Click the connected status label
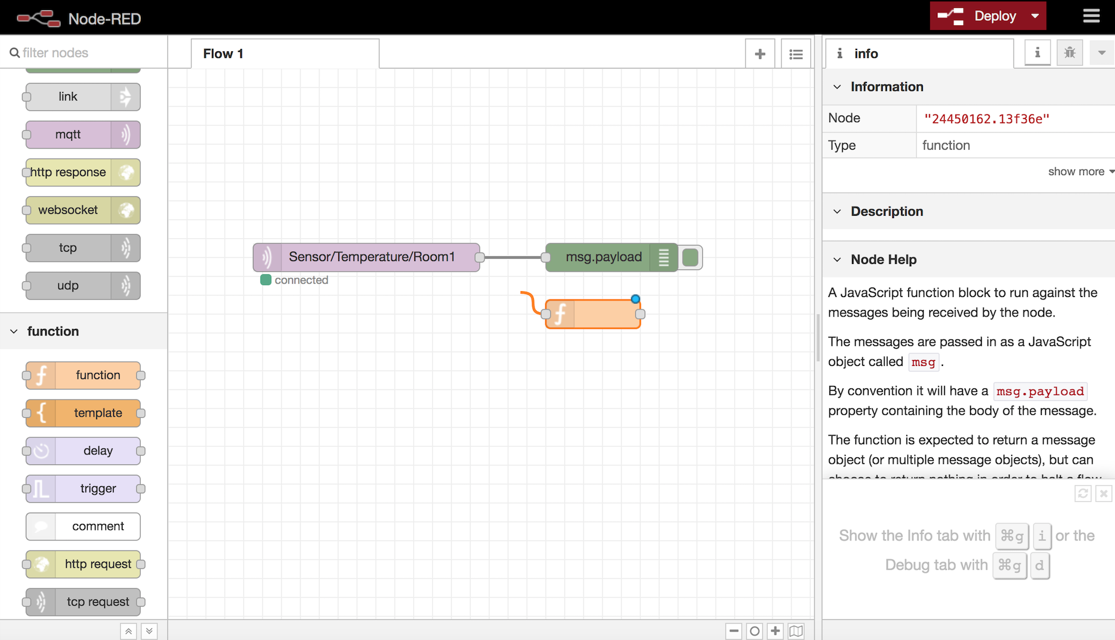Screen dimensions: 1115x640 point(301,280)
